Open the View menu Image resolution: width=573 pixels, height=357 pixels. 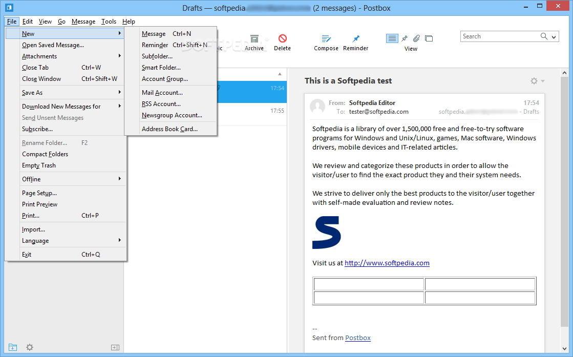(x=45, y=21)
